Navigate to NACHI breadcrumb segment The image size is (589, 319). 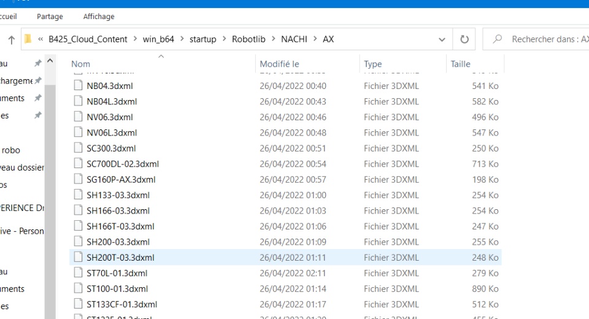tap(294, 39)
